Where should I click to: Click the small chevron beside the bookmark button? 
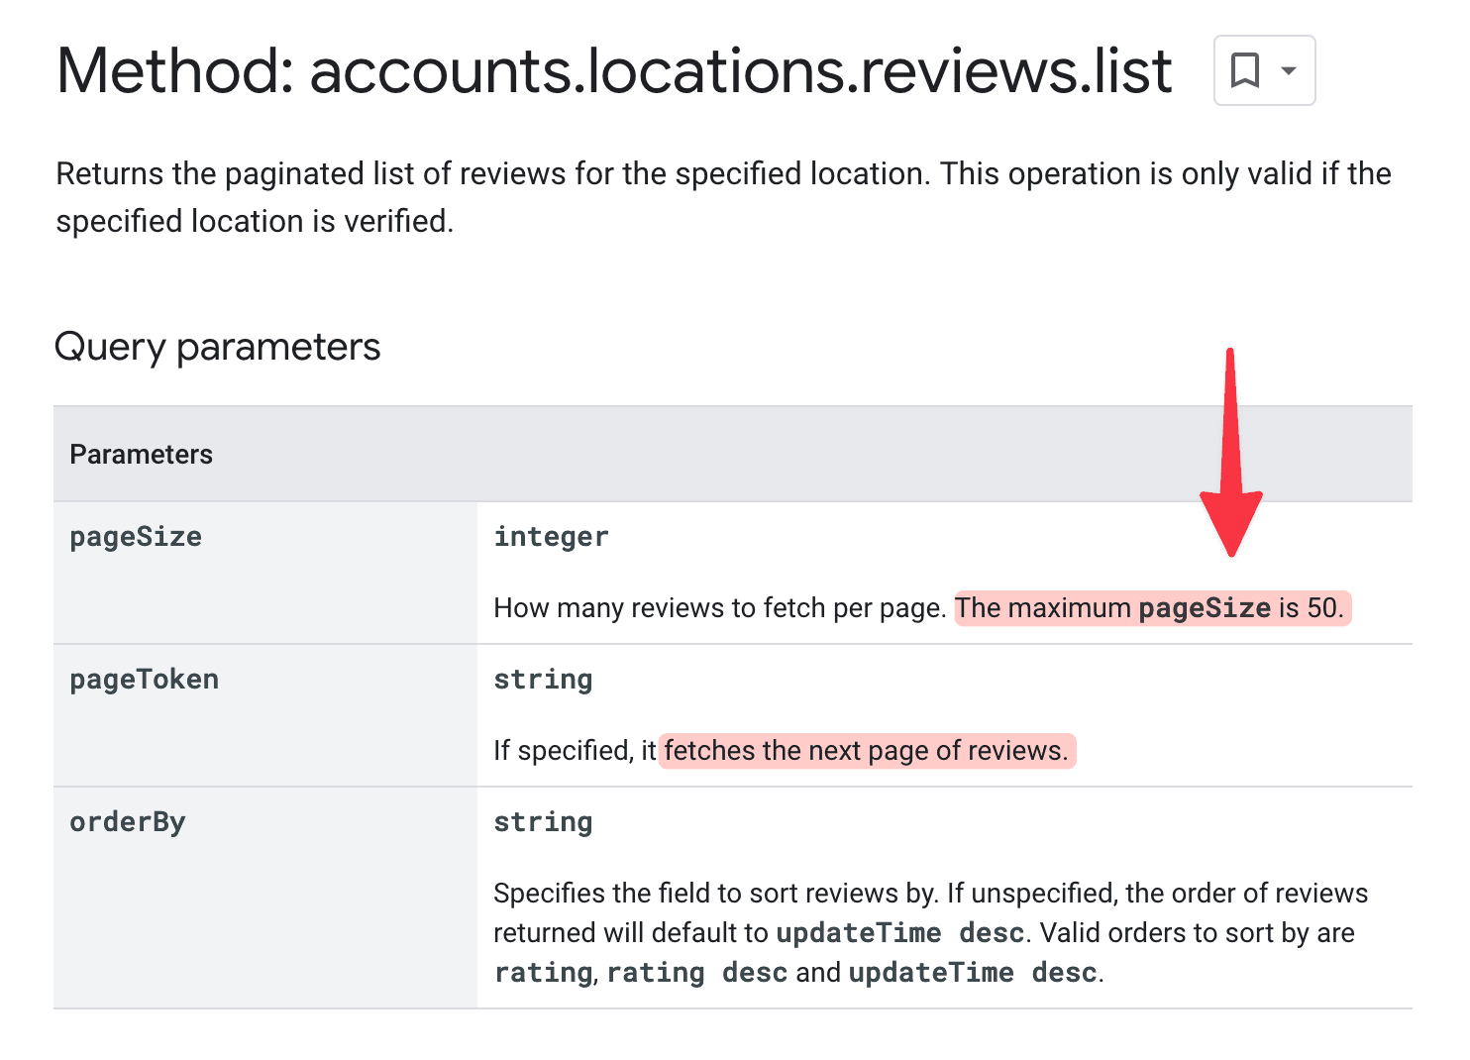[1289, 70]
